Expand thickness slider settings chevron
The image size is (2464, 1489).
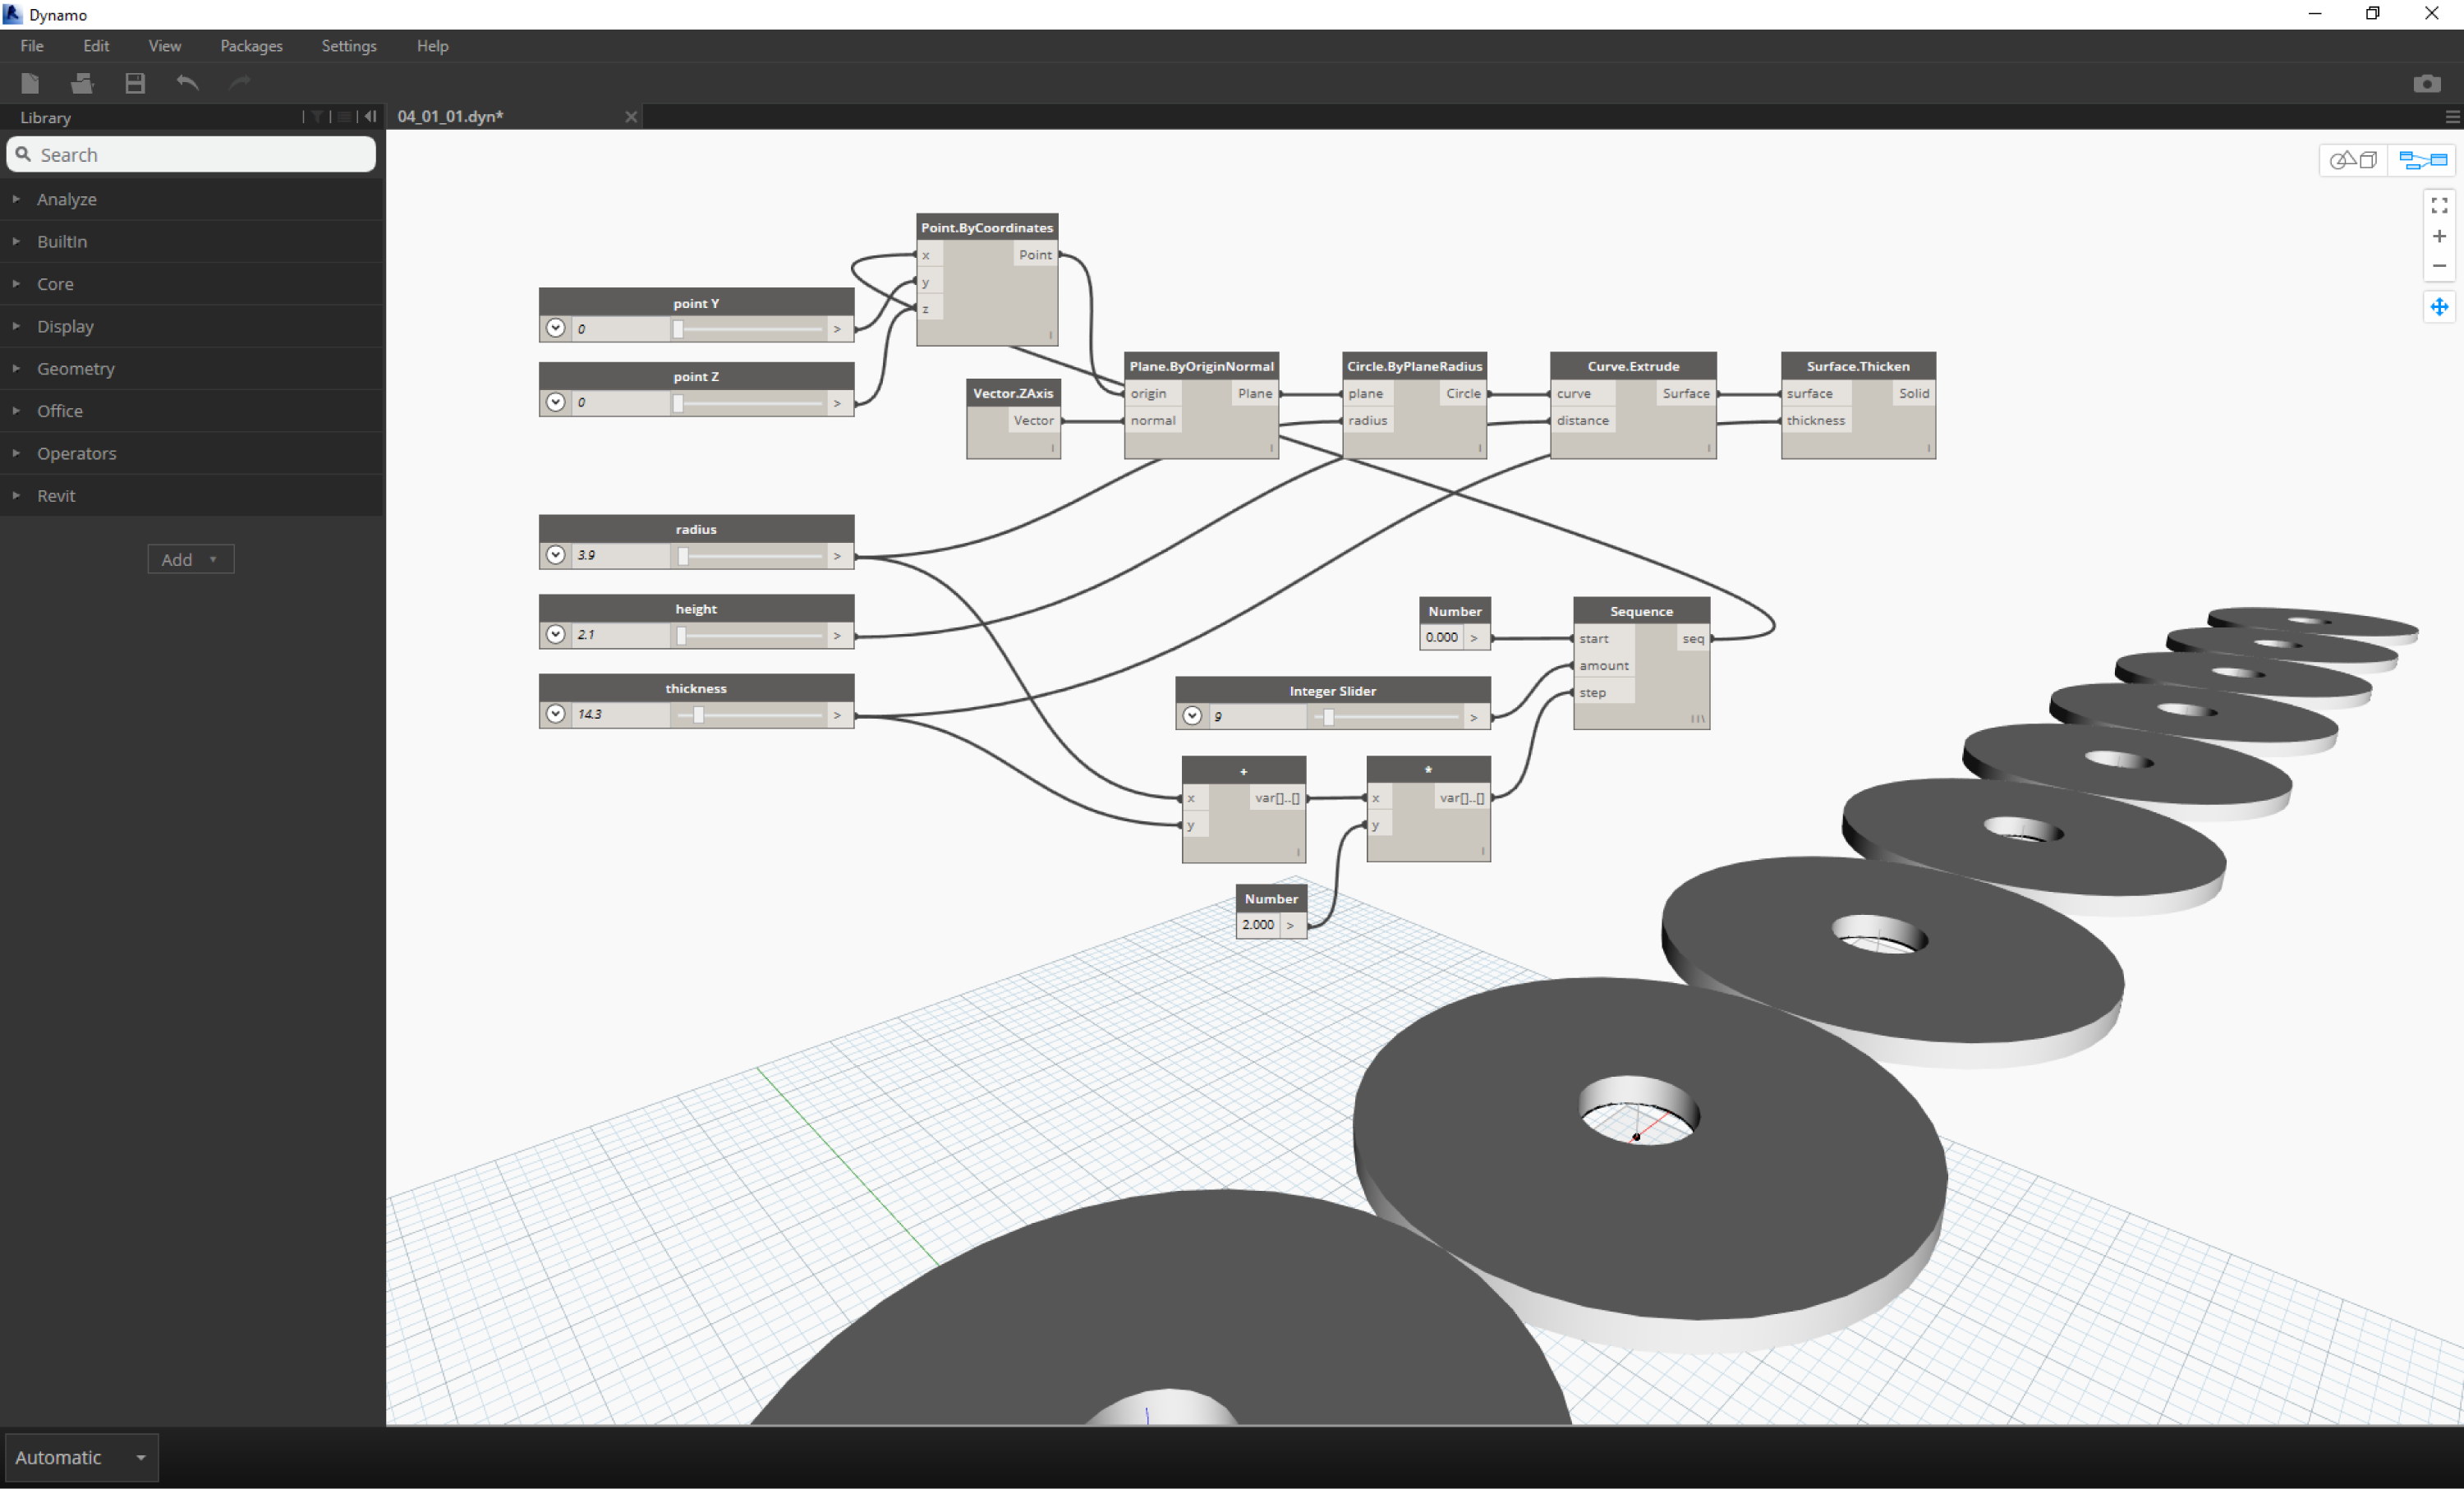tap(556, 714)
